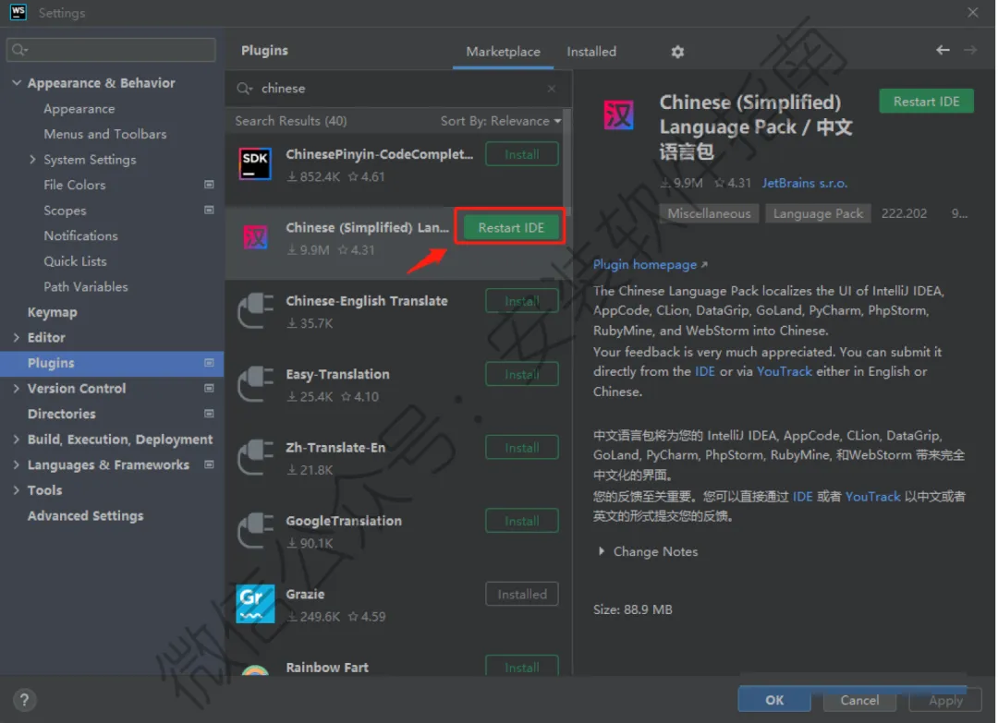Click the Scopes project-level icon

209,210
